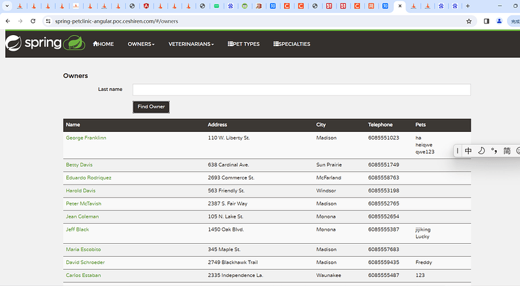520x286 pixels.
Task: Open the browser profile menu
Action: tap(499, 21)
